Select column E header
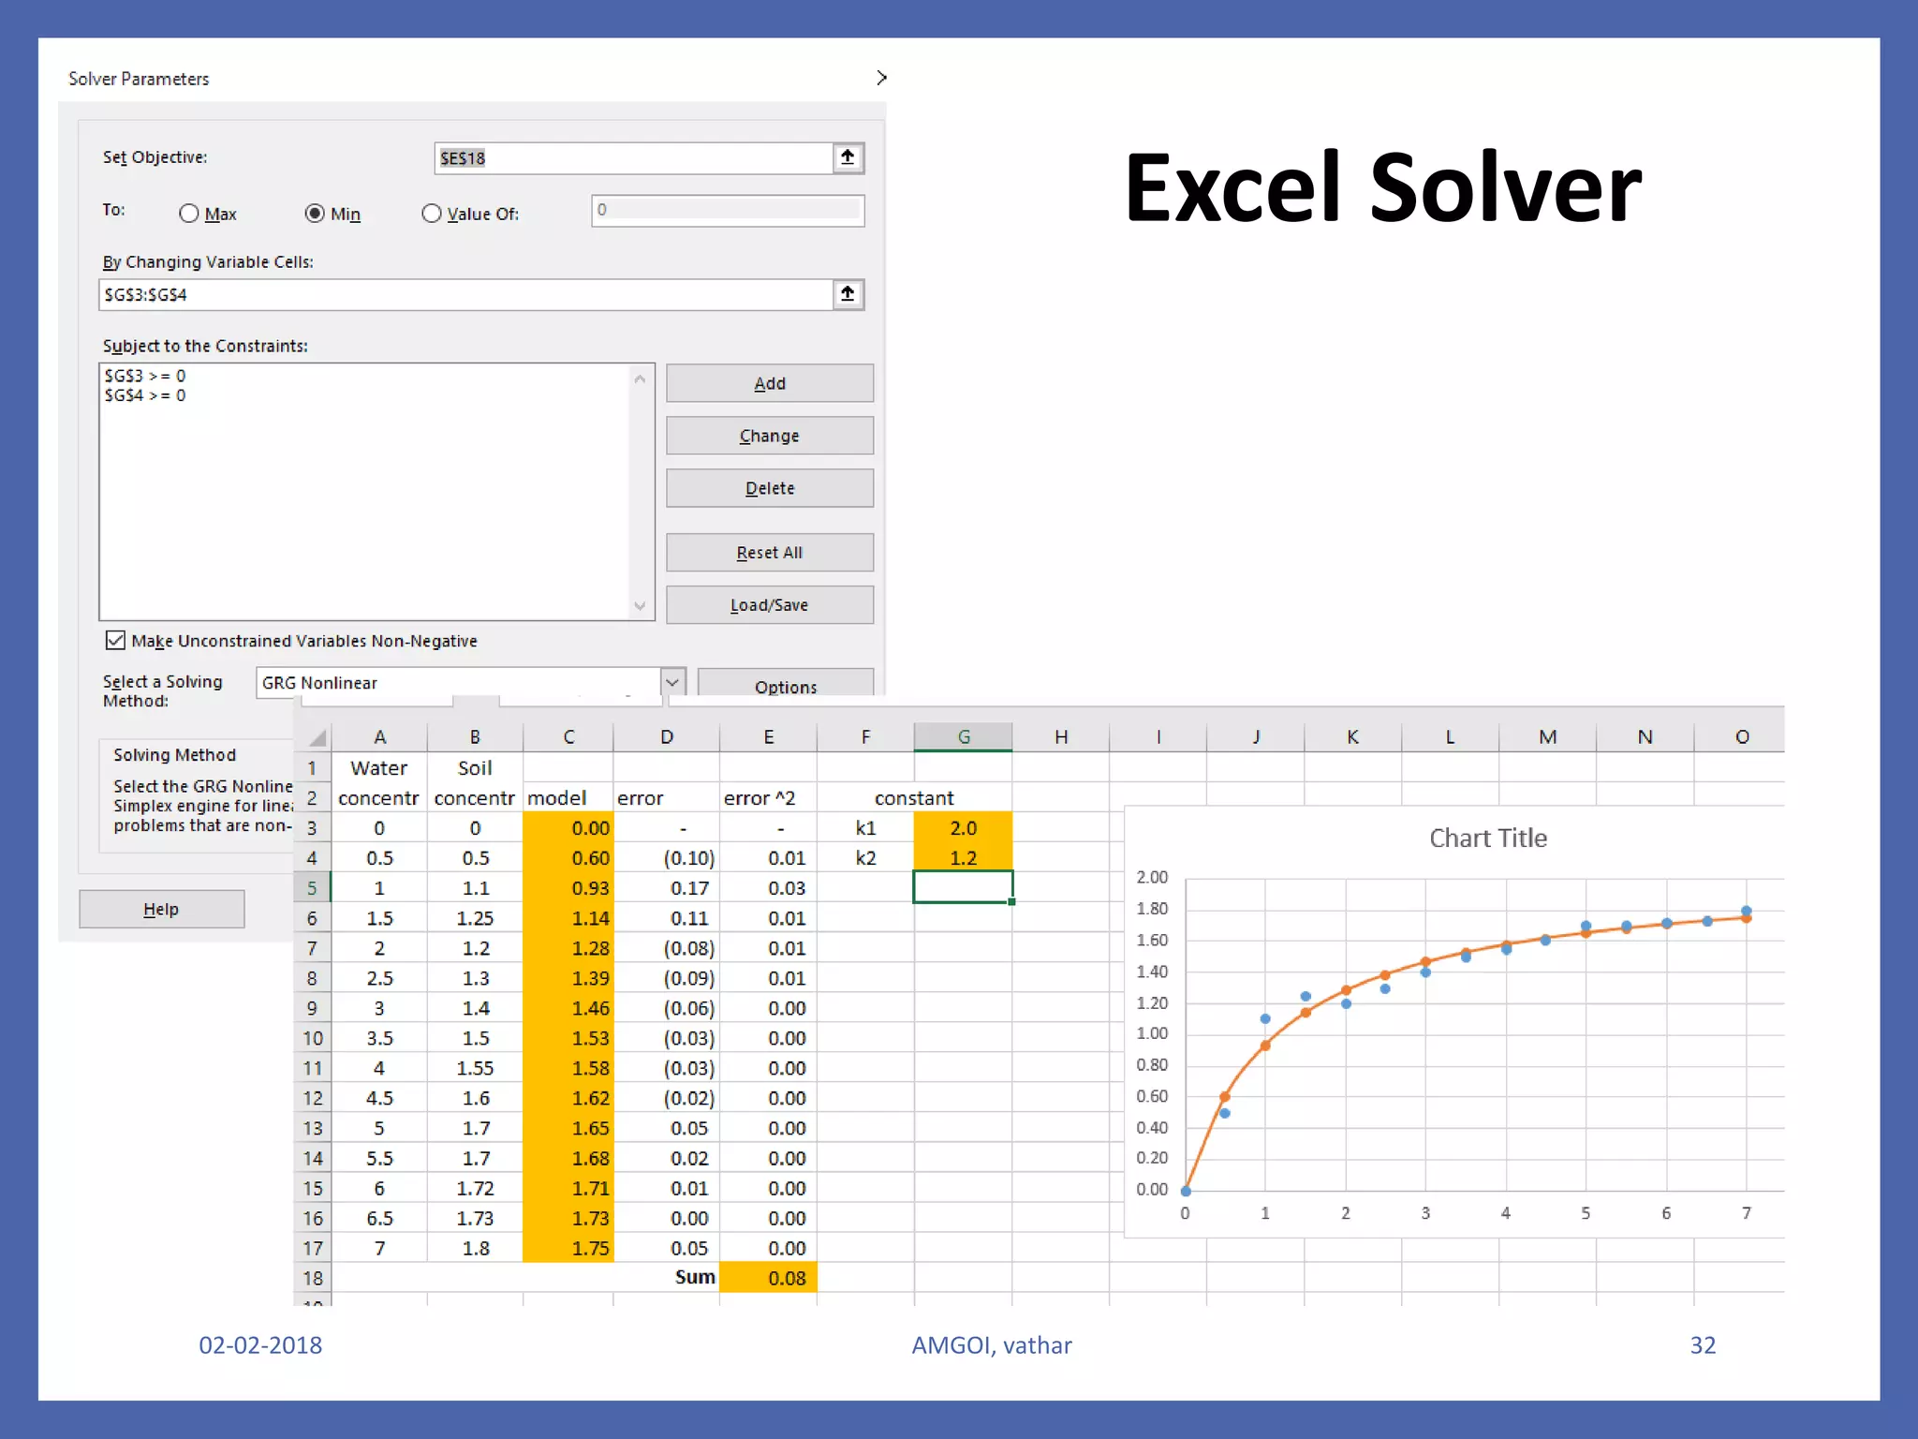The height and width of the screenshot is (1439, 1918). (768, 737)
